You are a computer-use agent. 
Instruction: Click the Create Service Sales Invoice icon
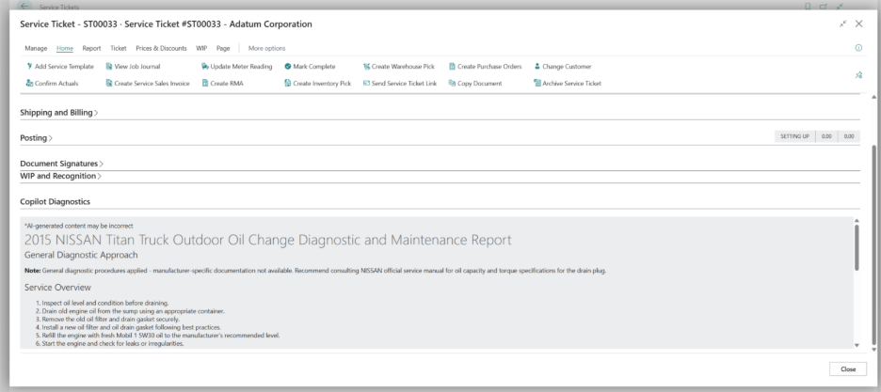pyautogui.click(x=109, y=83)
